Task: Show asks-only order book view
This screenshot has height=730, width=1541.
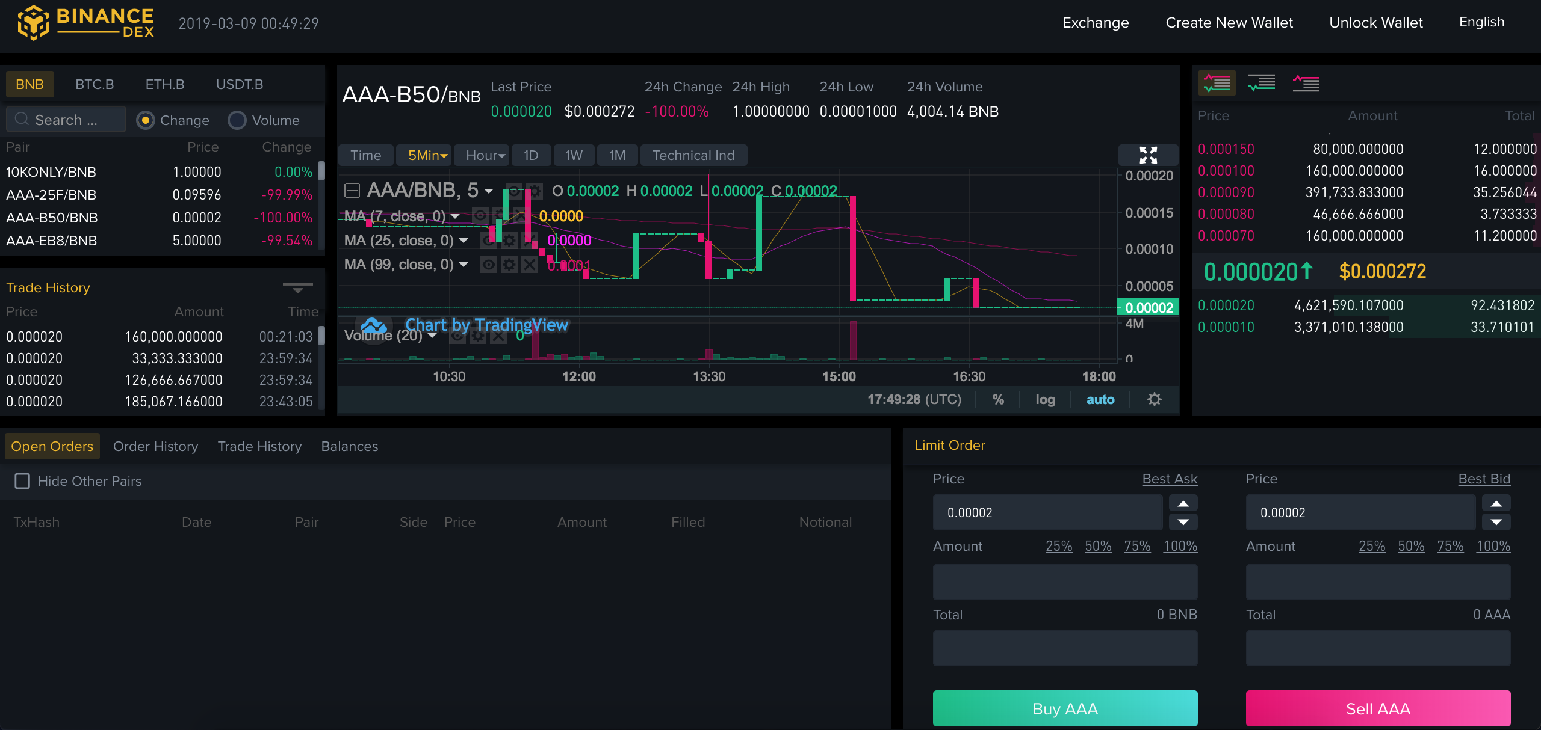Action: tap(1306, 83)
